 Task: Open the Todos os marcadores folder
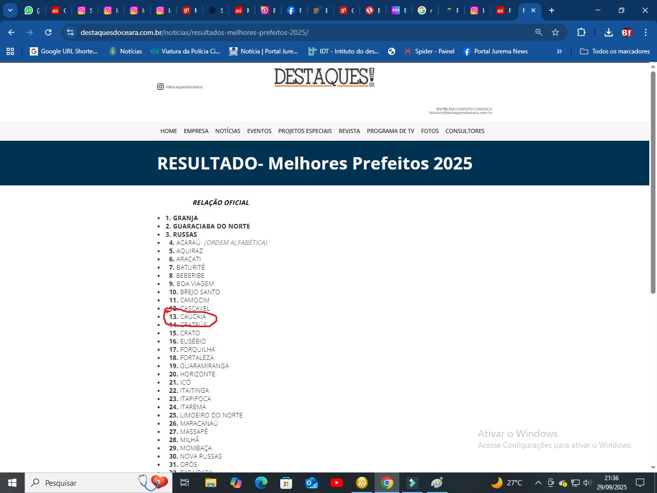point(614,51)
